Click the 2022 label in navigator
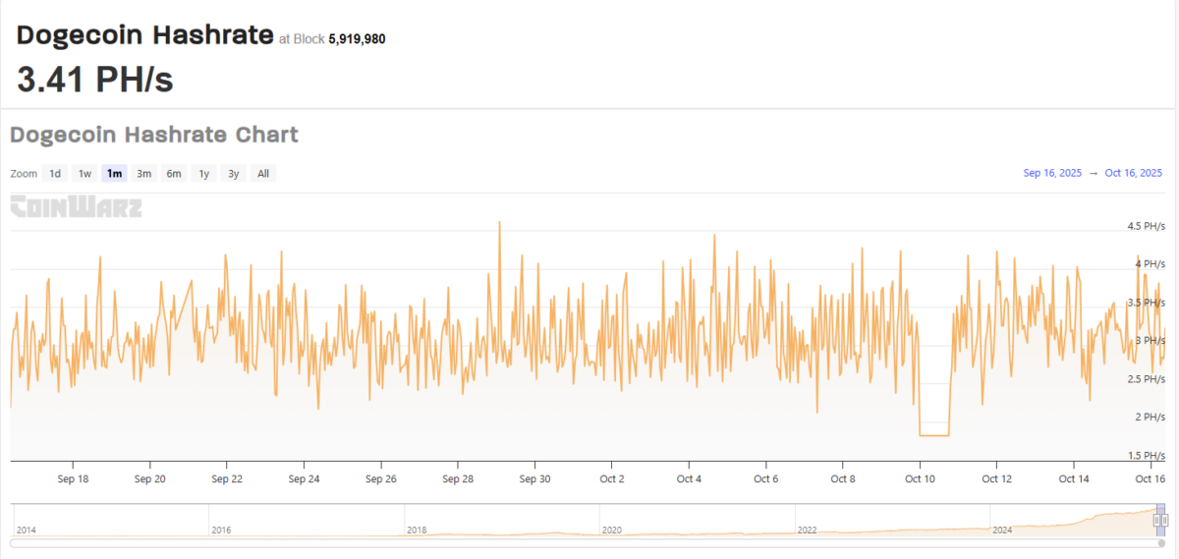The image size is (1179, 559). (x=807, y=530)
